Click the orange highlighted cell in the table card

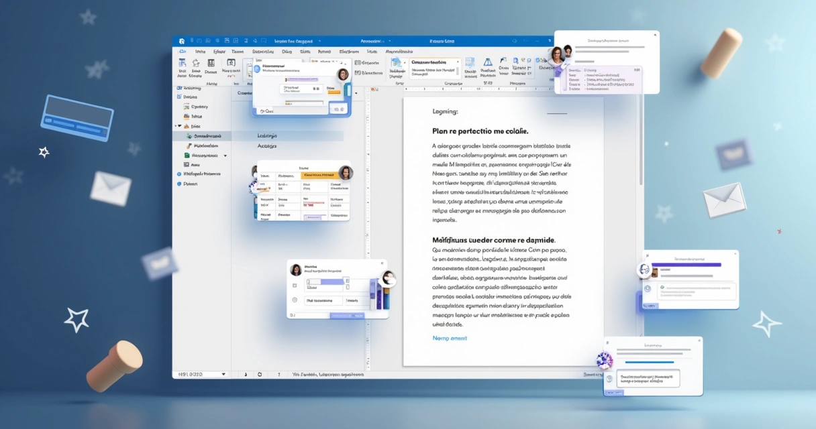[x=319, y=176]
